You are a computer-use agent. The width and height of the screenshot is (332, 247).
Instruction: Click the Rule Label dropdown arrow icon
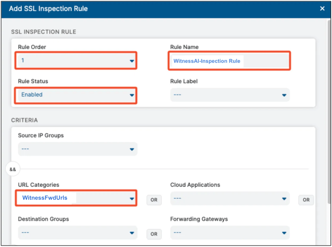[284, 95]
